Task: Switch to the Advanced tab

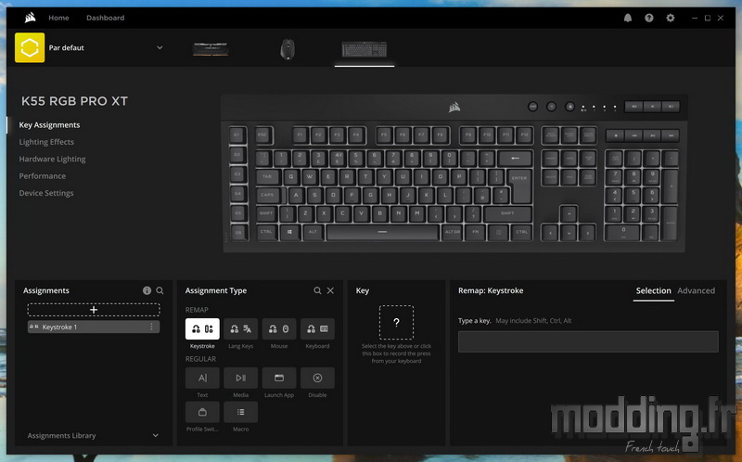Action: 696,290
